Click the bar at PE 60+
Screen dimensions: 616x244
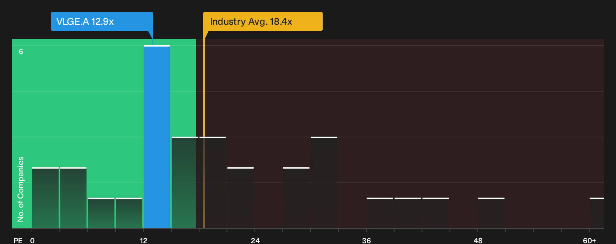(x=597, y=213)
